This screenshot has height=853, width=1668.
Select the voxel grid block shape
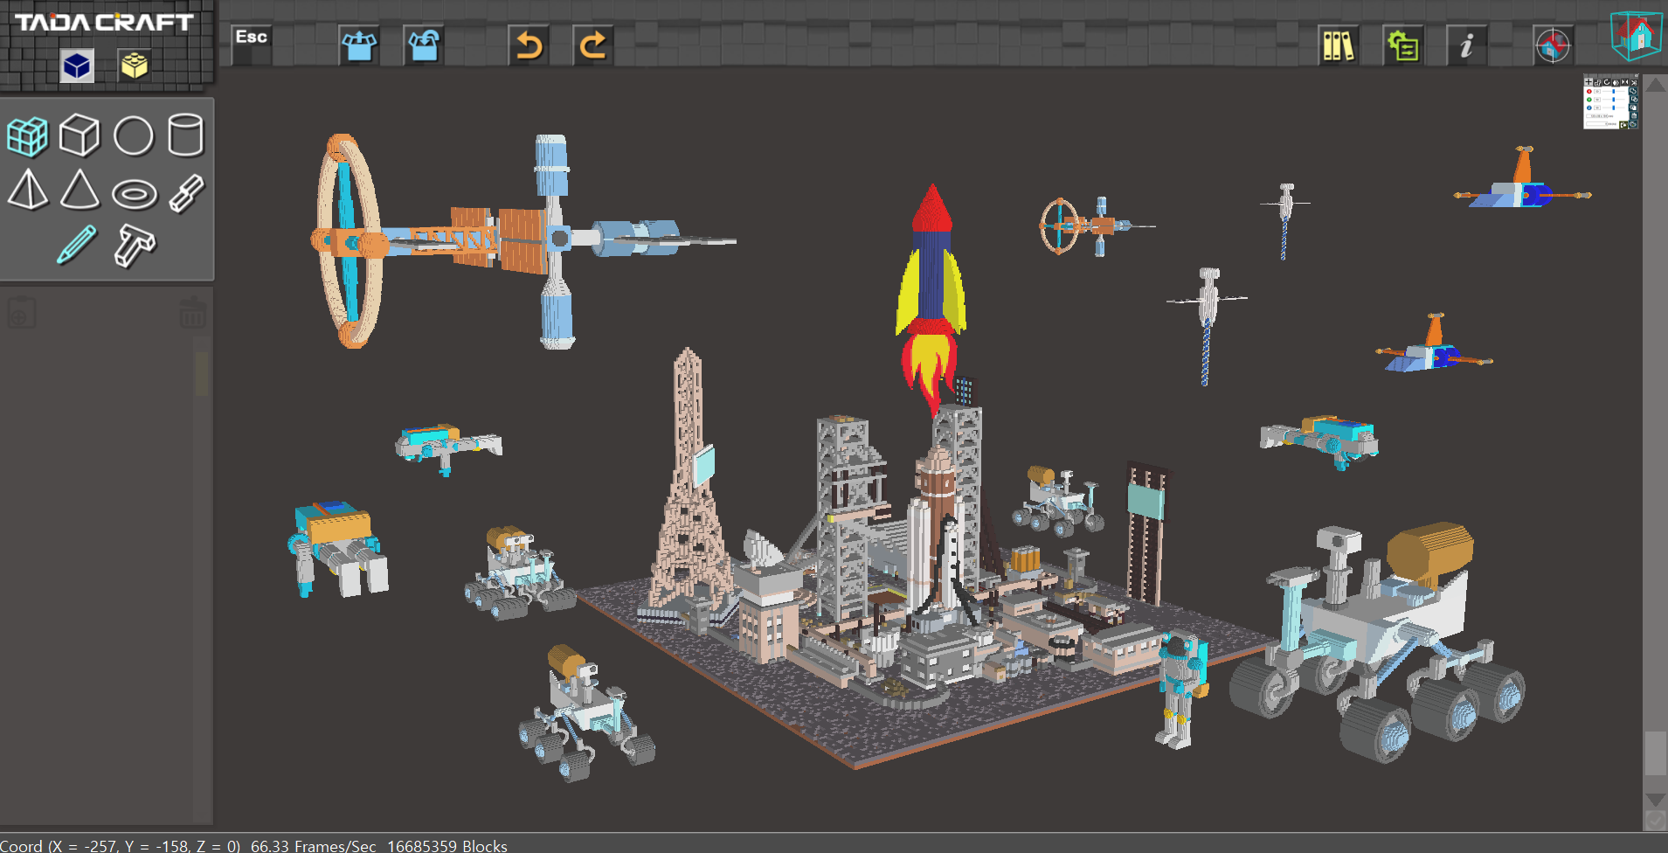(x=27, y=136)
